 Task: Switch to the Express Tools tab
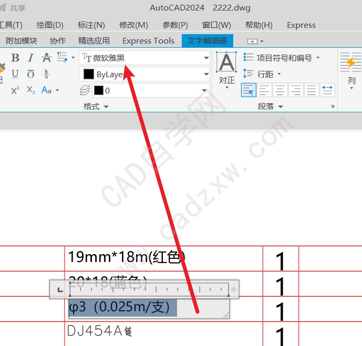tap(148, 41)
